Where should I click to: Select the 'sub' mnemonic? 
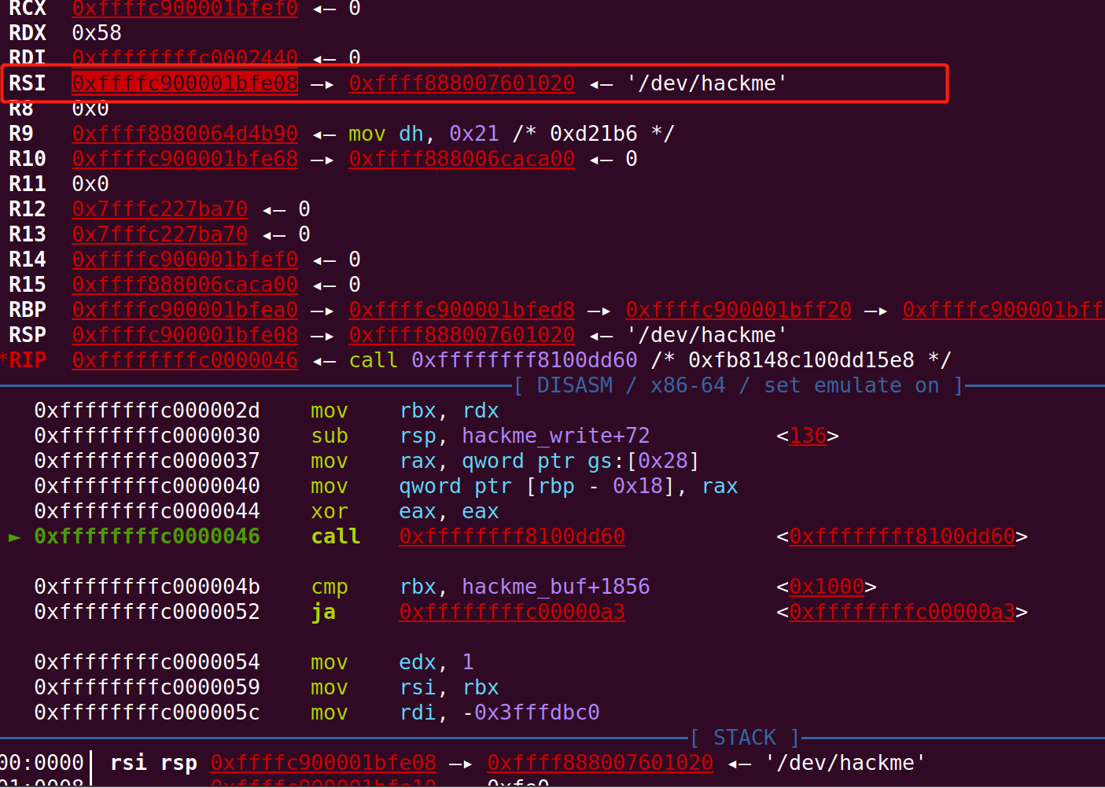pyautogui.click(x=330, y=436)
